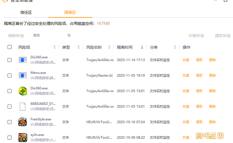This screenshot has width=233, height=143.
Task: Sort by the 风险项 column arrows
Action: click(x=54, y=47)
